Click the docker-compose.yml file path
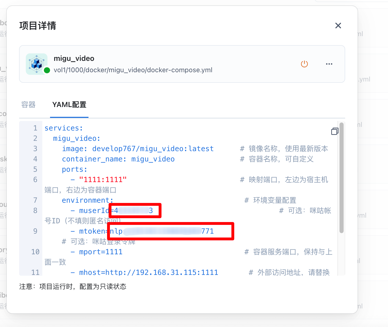This screenshot has height=327, width=388. tap(133, 70)
